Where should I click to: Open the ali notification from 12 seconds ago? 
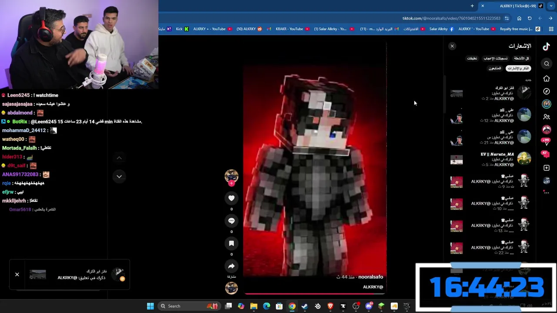[491, 115]
